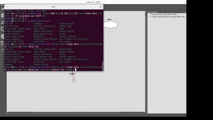Image resolution: width=213 pixels, height=120 pixels.
Task: Click the 'ether2-lan' text in the terminal
Action: pyautogui.click(x=58, y=70)
